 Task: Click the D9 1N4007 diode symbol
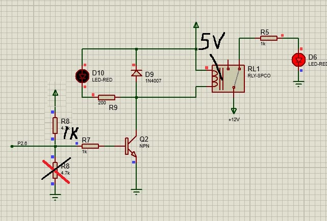[136, 73]
